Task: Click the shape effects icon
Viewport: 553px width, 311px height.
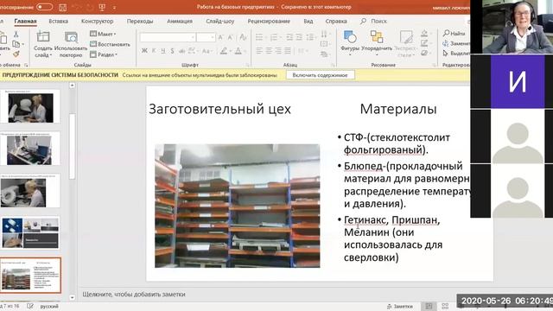Action: [x=424, y=54]
